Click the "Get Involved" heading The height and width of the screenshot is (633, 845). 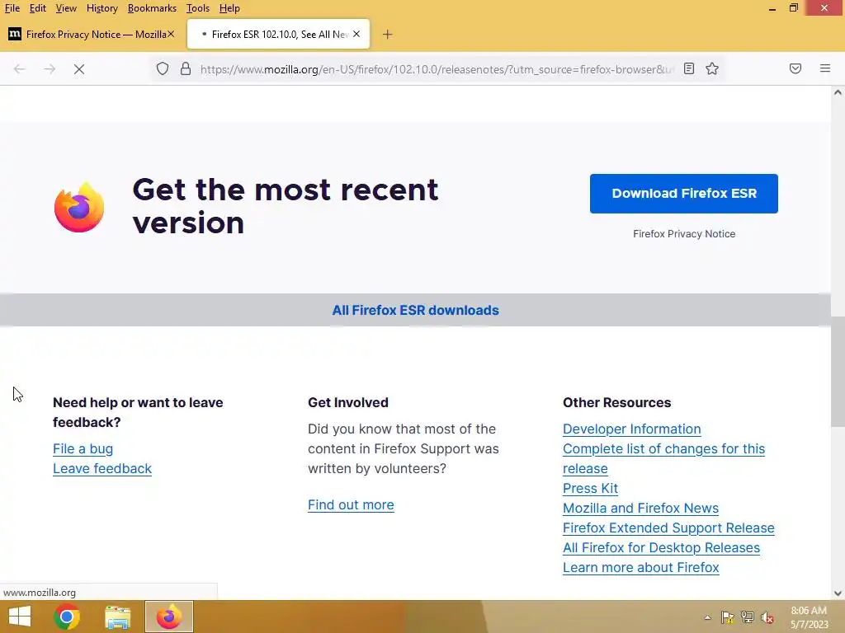(x=348, y=402)
